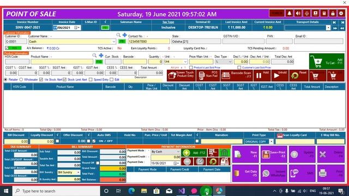Open the Payment Date picker dropdown
349x196 pixels.
pyautogui.click(x=176, y=163)
